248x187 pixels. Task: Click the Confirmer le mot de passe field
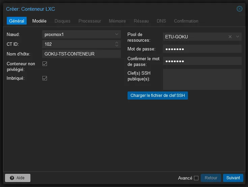(202, 61)
